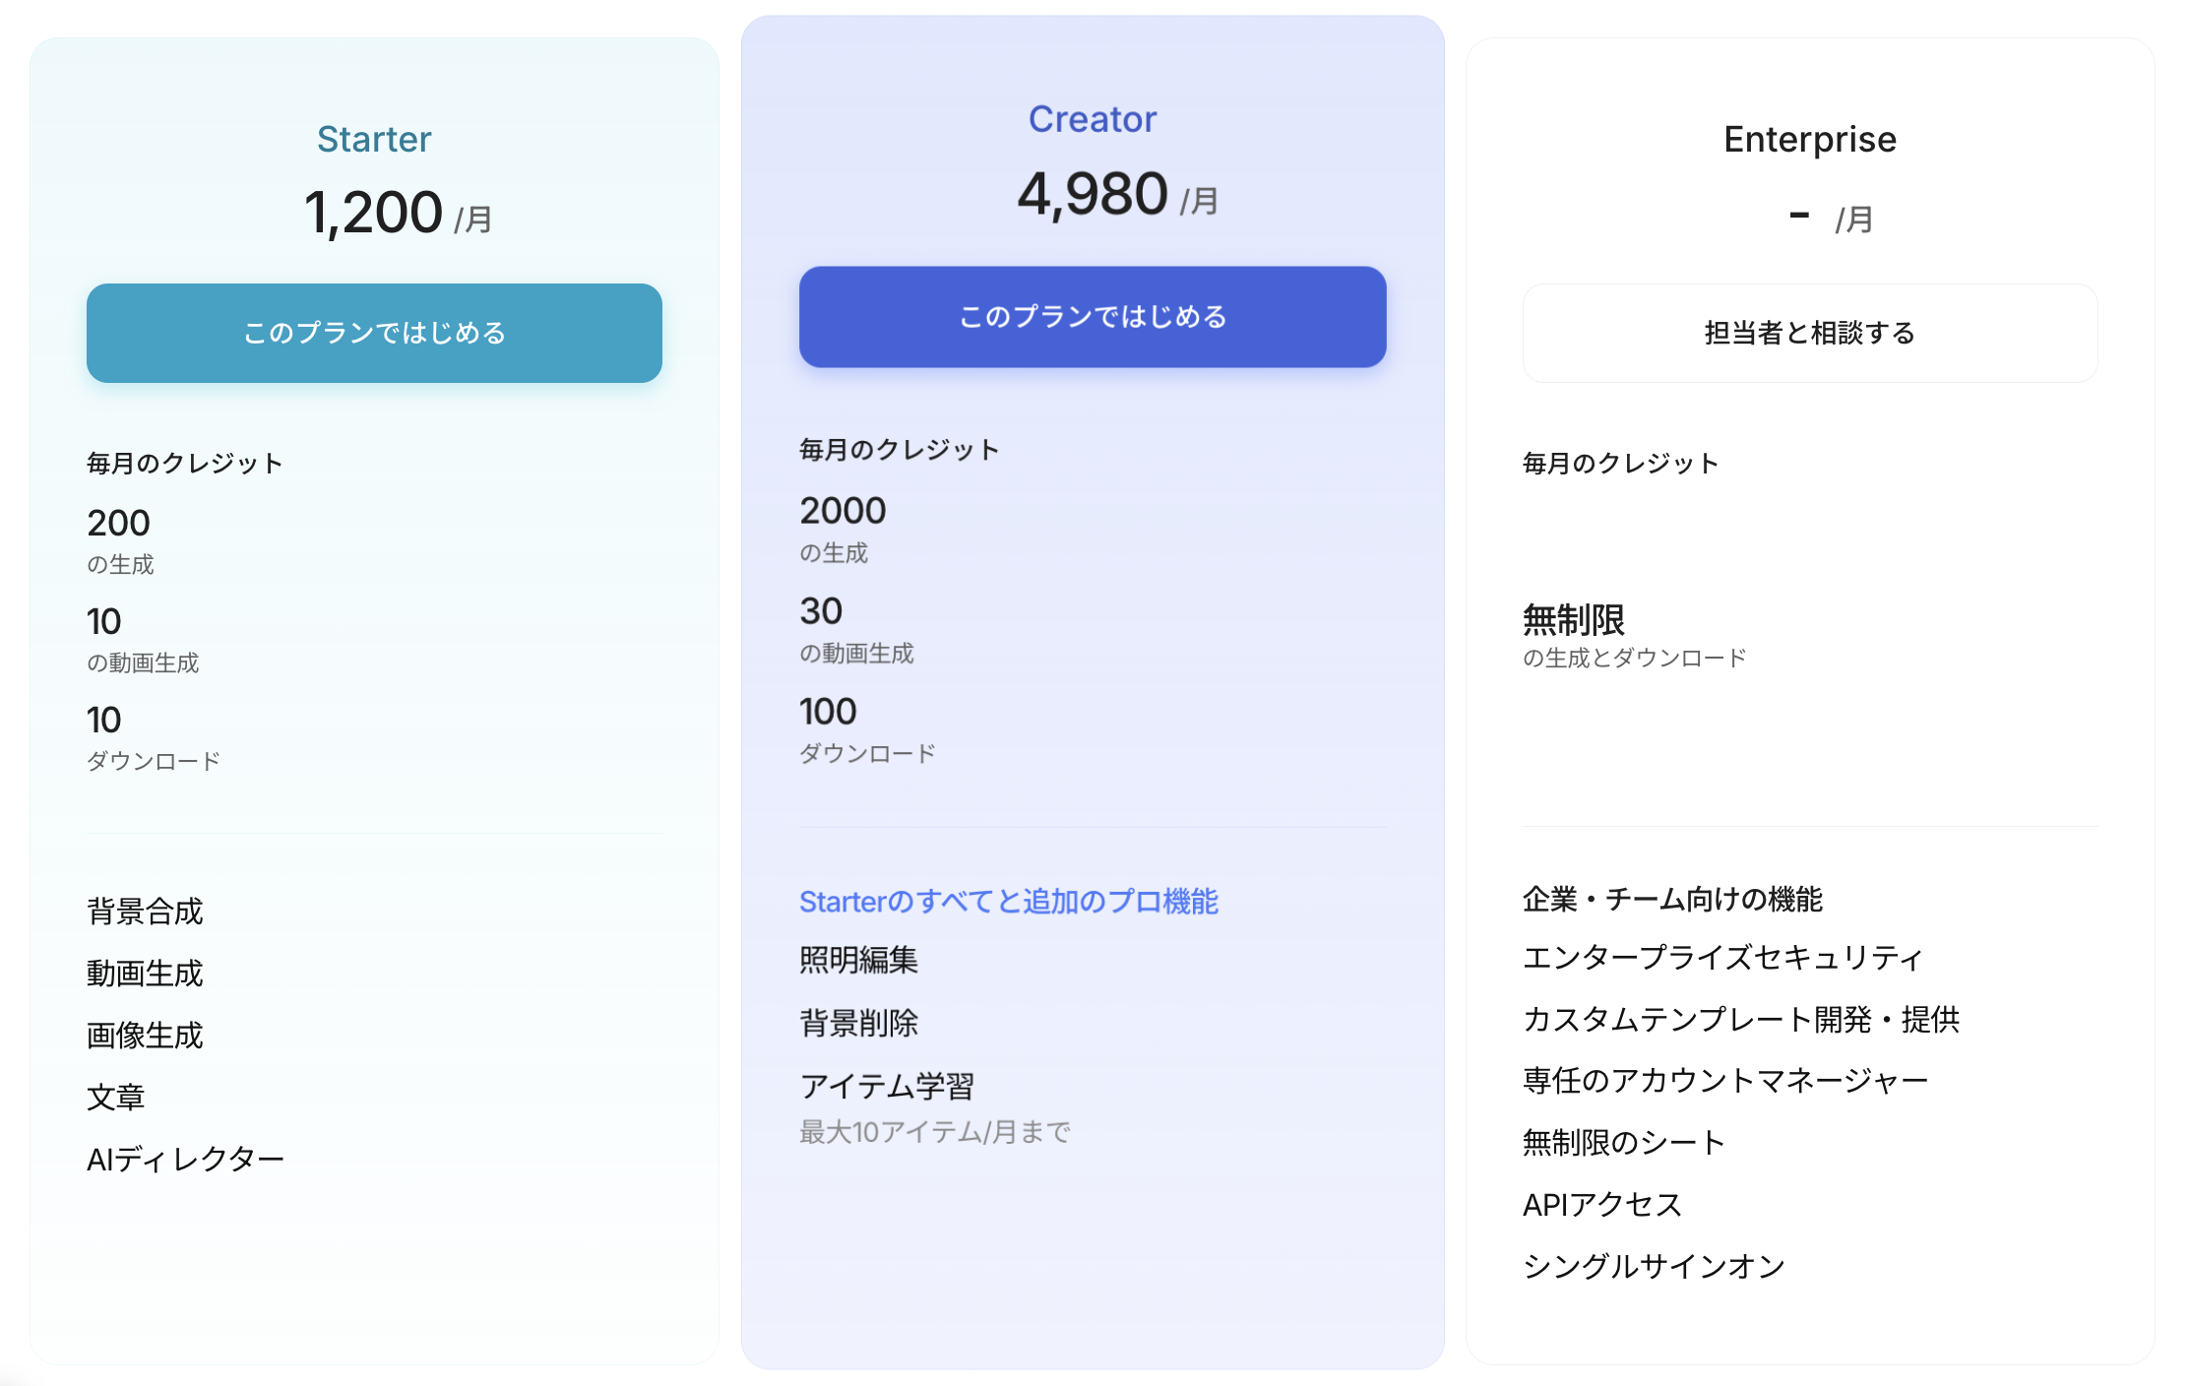Click the 担当者と相談する button for Enterprise
The height and width of the screenshot is (1386, 2189).
1810,333
